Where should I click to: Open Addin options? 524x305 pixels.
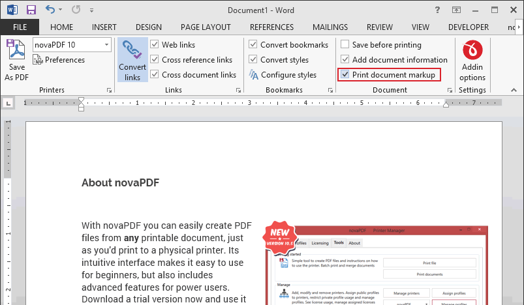[x=472, y=61]
